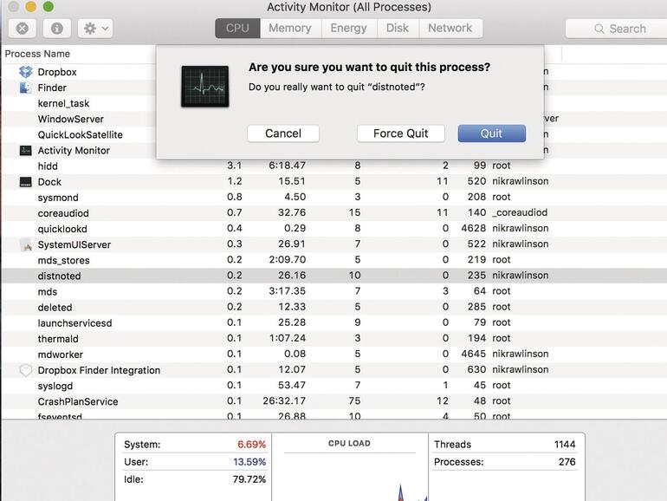This screenshot has width=667, height=501.
Task: Select the Finder process icon
Action: coord(25,88)
